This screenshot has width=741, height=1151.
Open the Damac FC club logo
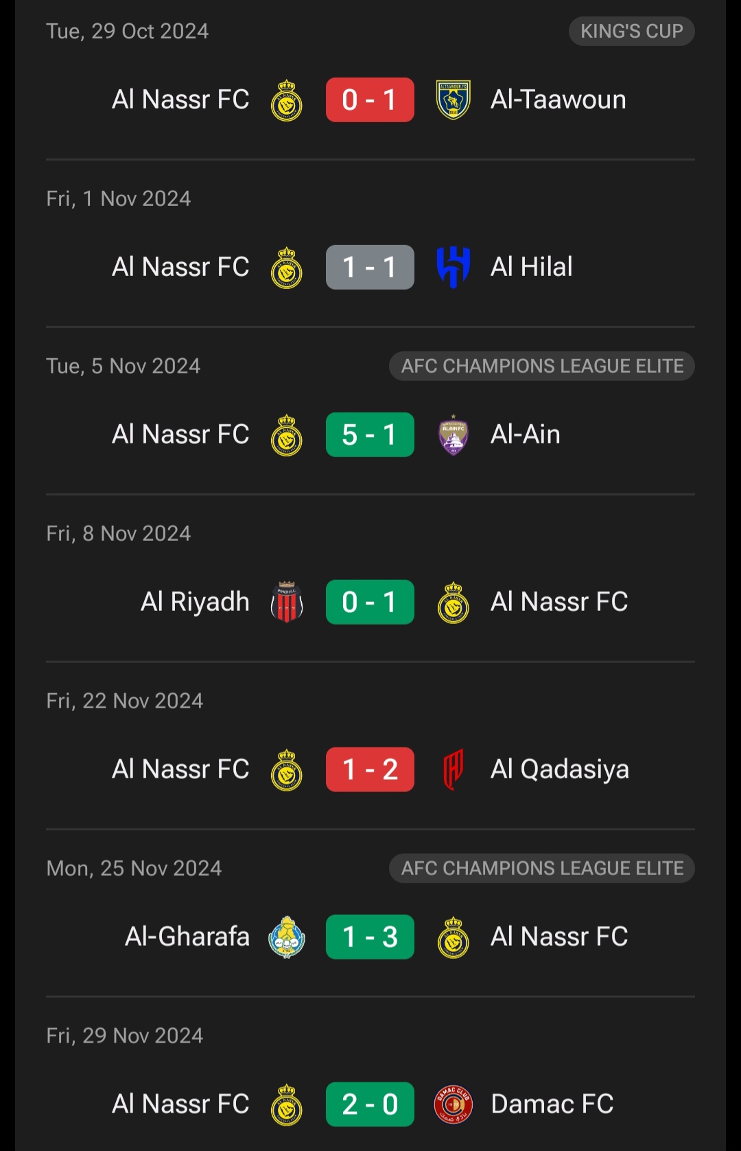tap(454, 1104)
